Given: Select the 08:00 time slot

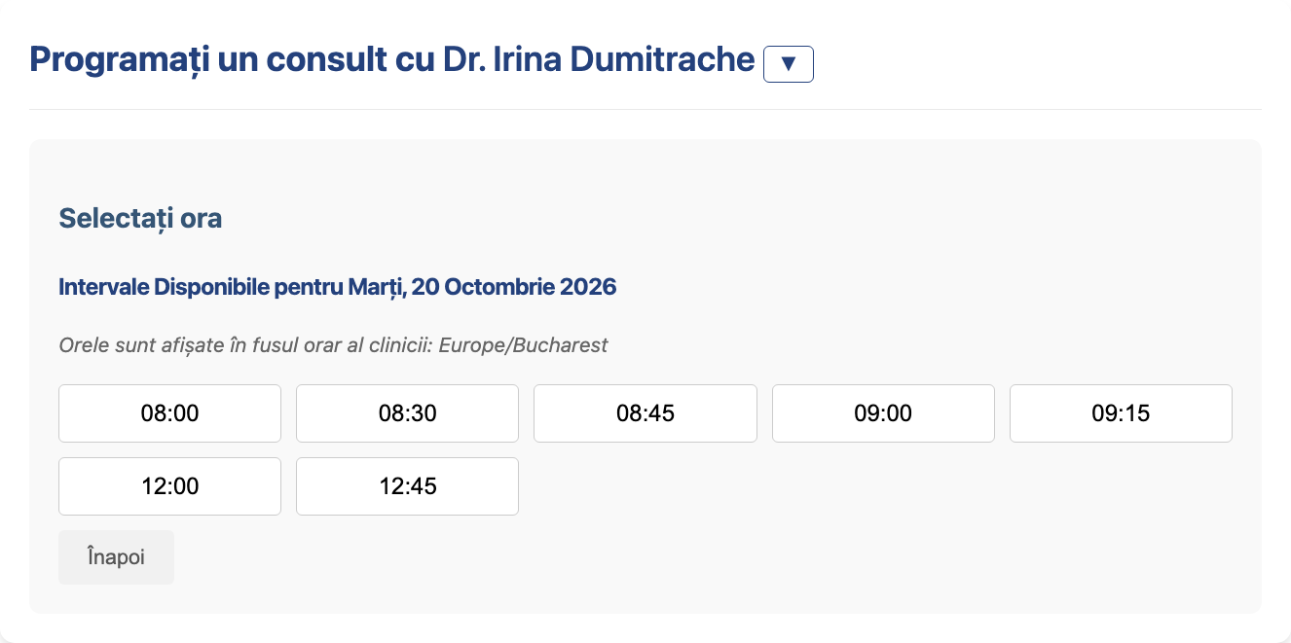Looking at the screenshot, I should (169, 413).
